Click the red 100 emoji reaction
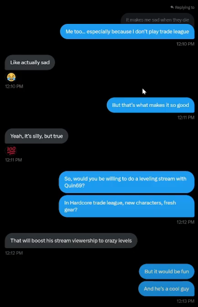198x307 pixels. click(x=11, y=150)
